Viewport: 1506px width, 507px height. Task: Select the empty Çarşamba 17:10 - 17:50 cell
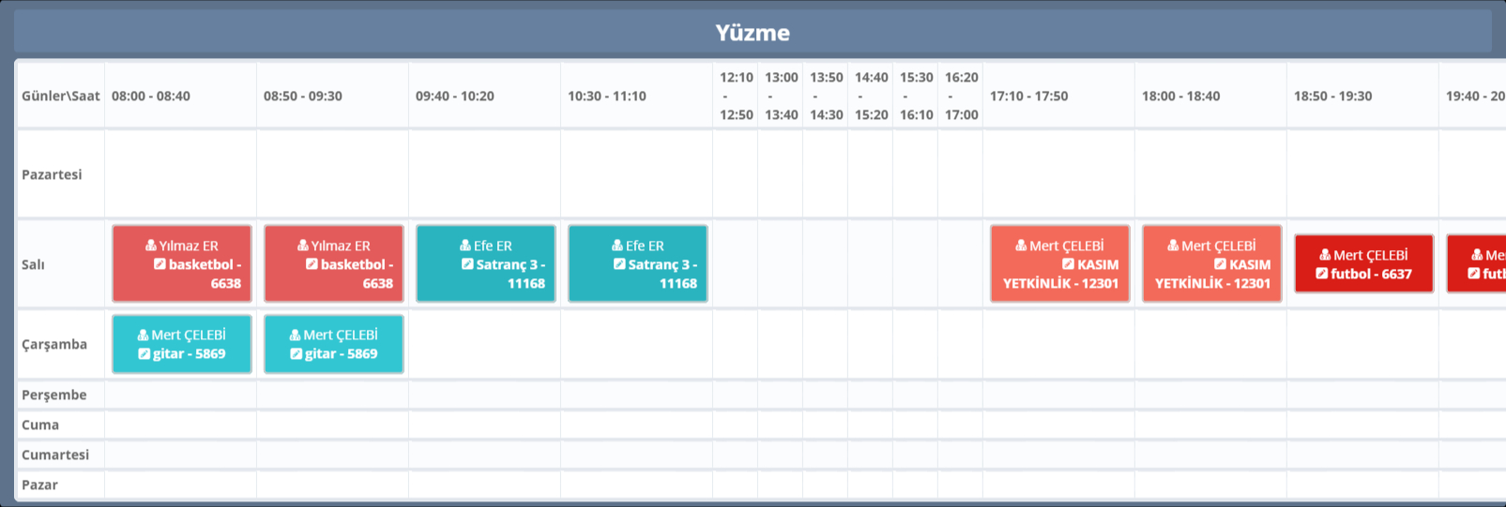(x=1058, y=344)
